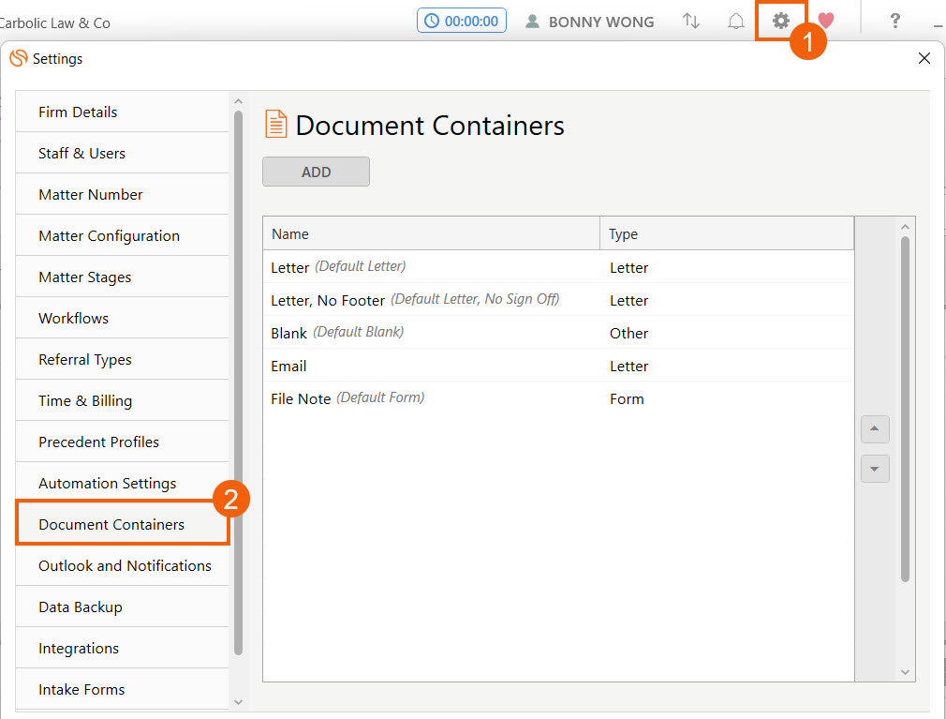Move container up with arrow button

click(875, 429)
